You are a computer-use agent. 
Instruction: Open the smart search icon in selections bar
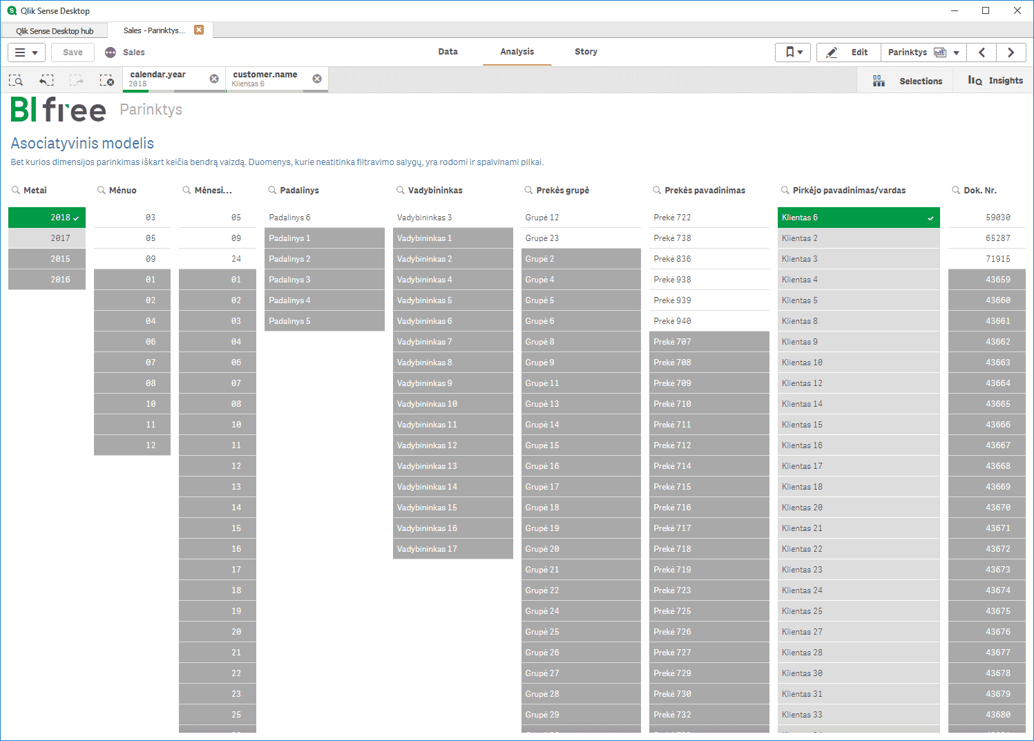tap(15, 80)
